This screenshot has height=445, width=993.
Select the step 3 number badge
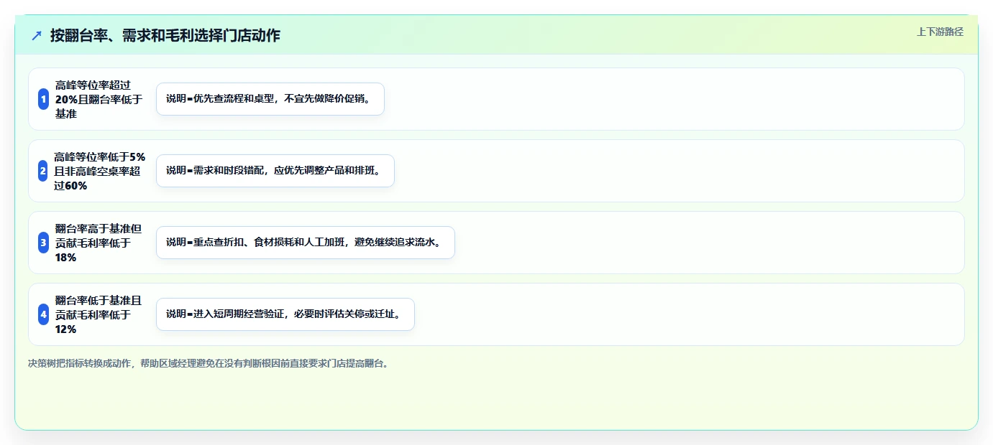[43, 243]
